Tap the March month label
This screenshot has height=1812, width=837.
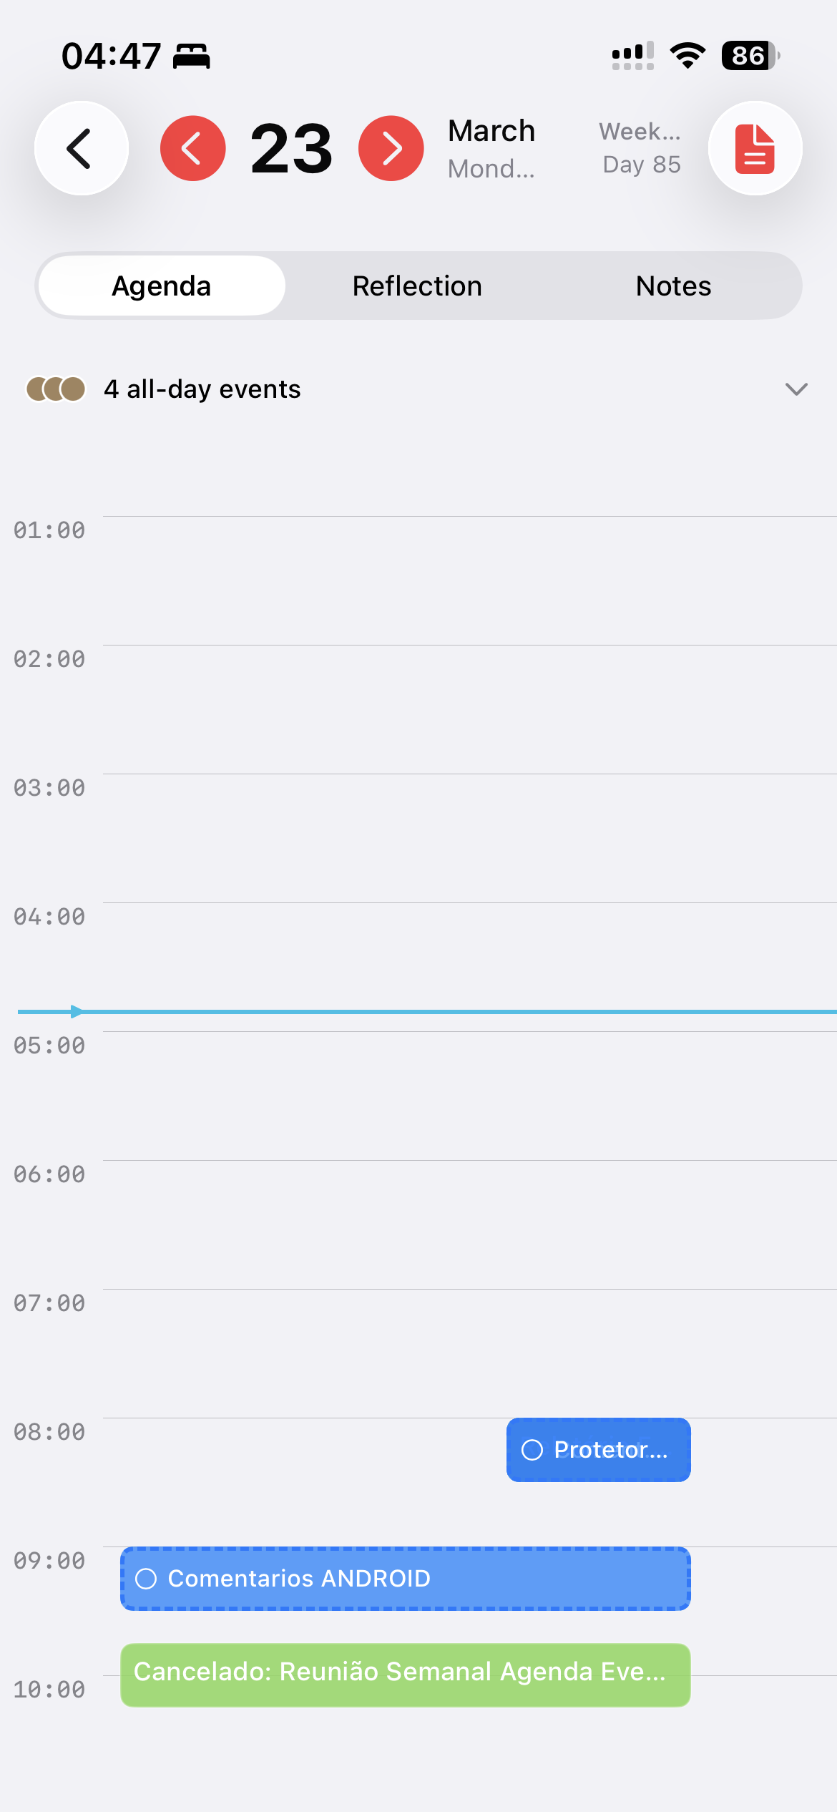pyautogui.click(x=491, y=132)
